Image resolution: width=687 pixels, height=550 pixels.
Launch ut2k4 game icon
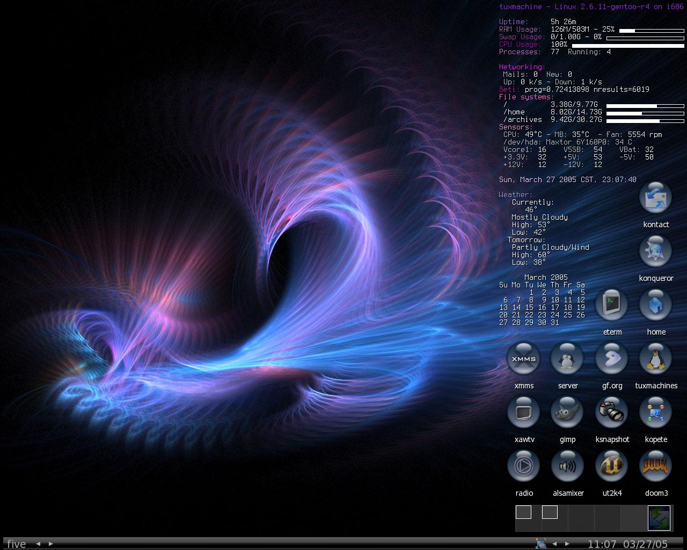(611, 466)
